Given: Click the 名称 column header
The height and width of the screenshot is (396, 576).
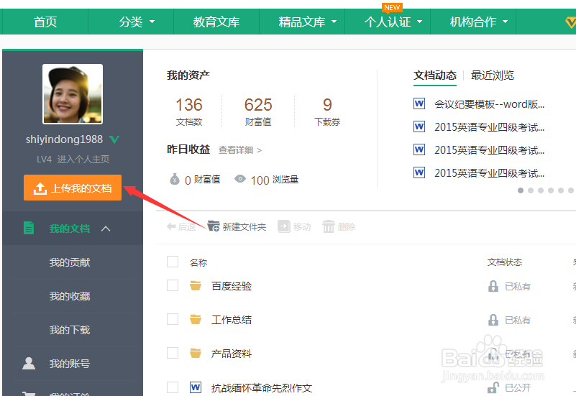Looking at the screenshot, I should point(198,262).
